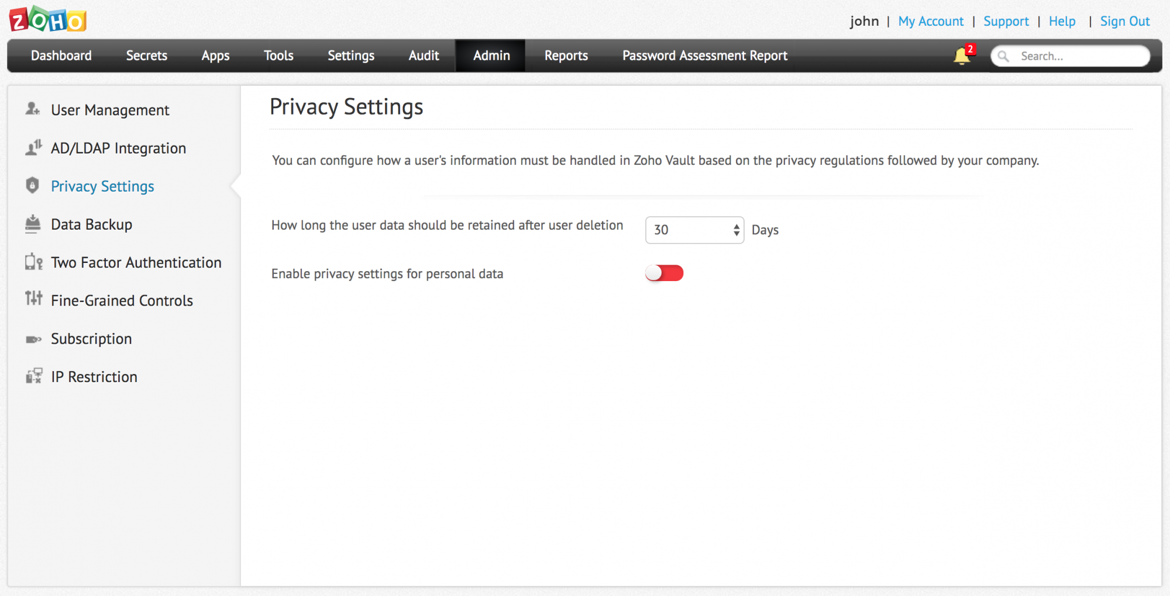Click the AD/LDAP Integration icon
1170x596 pixels.
click(33, 148)
